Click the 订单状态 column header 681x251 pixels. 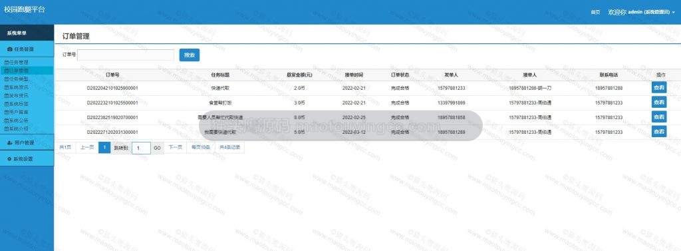pyautogui.click(x=400, y=75)
